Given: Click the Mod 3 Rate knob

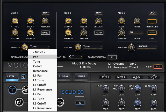Looking at the screenshot, I should [121, 21].
